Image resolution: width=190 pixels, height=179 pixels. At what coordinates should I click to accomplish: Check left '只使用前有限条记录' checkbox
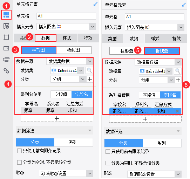coord(19,151)
